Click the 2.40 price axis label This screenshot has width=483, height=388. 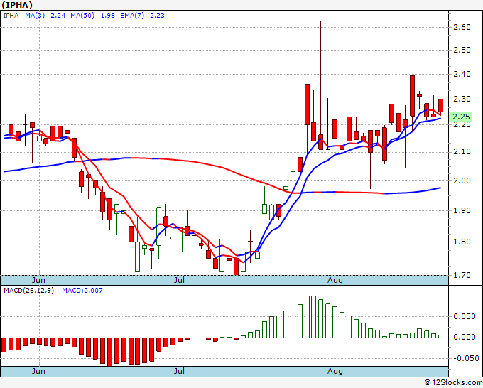[462, 75]
